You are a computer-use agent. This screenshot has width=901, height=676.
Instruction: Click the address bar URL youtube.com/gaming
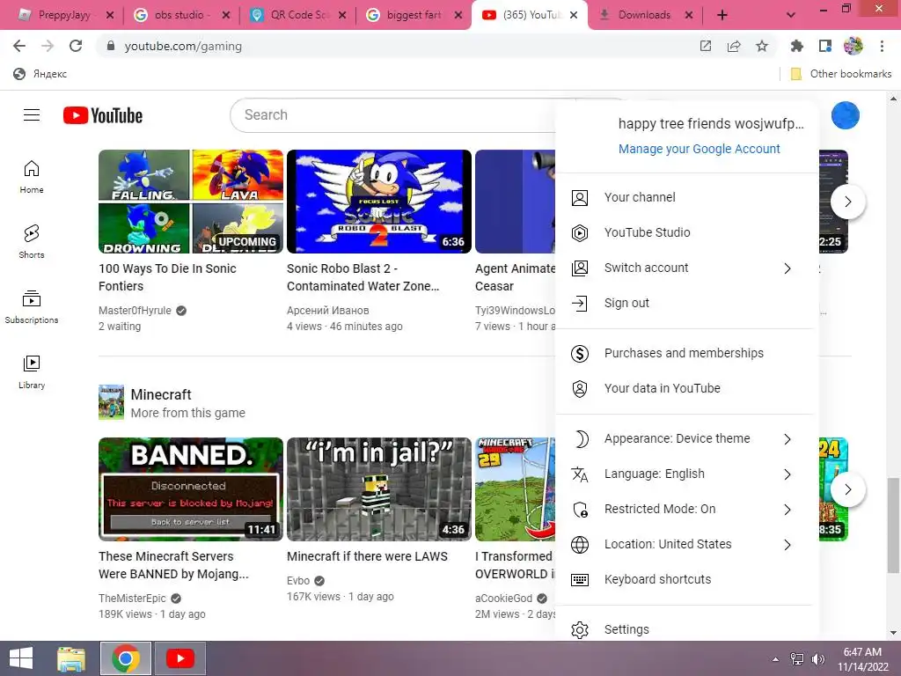(x=183, y=46)
